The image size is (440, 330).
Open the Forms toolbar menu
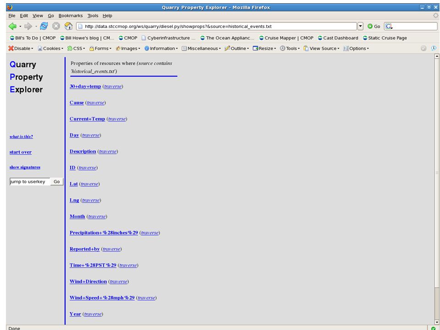click(100, 49)
